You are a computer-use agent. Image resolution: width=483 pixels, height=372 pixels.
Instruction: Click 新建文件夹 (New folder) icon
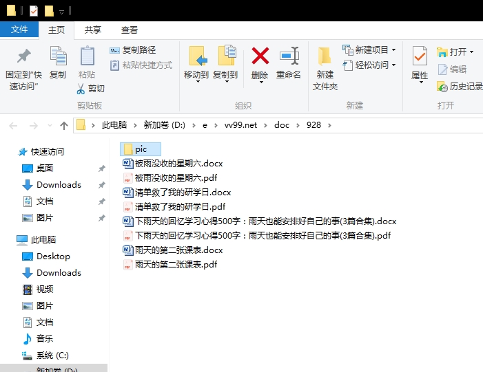coord(325,56)
